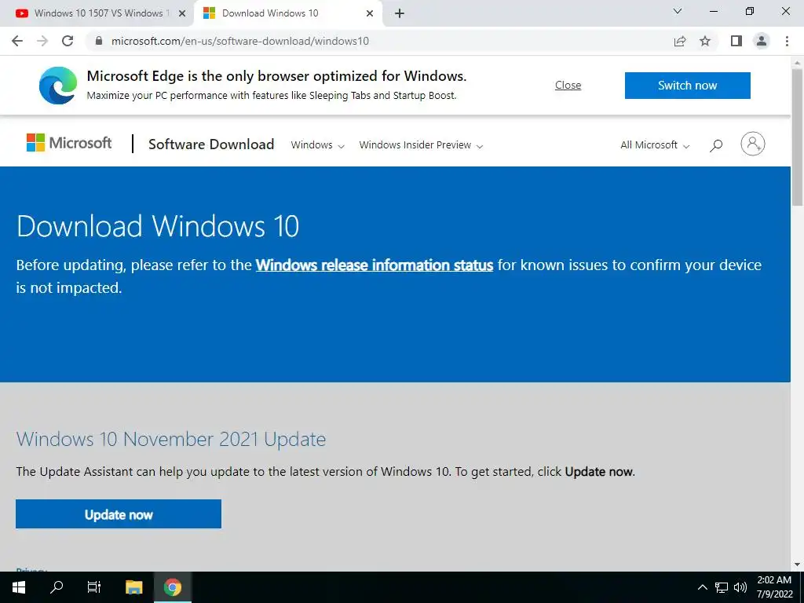The image size is (804, 603).
Task: Click the Microsoft Edge logo in banner
Action: pyautogui.click(x=58, y=85)
